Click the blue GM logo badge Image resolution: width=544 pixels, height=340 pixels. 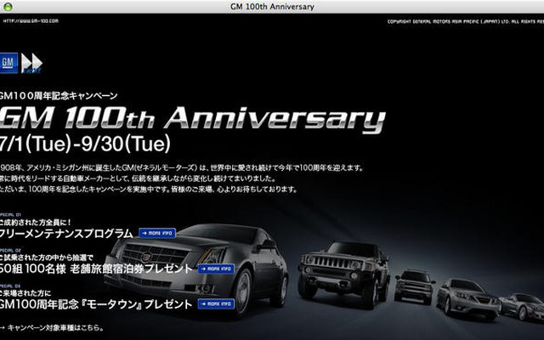(8, 63)
